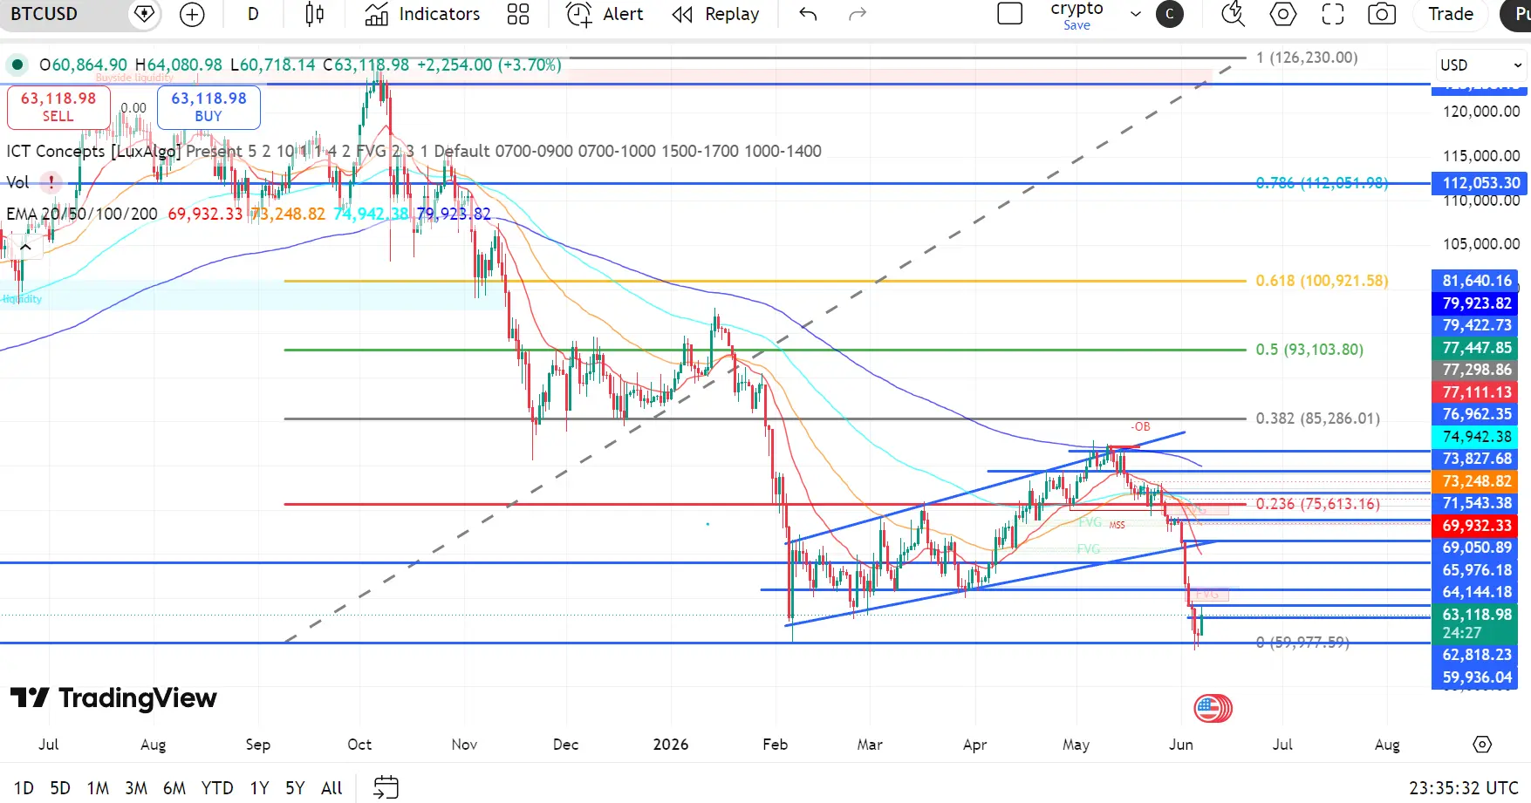Open the BTCUSD symbol search
The width and height of the screenshot is (1531, 803).
click(x=44, y=14)
